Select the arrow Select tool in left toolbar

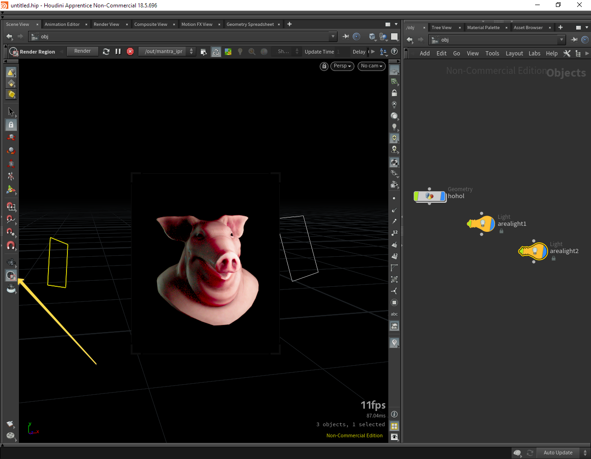pyautogui.click(x=11, y=112)
